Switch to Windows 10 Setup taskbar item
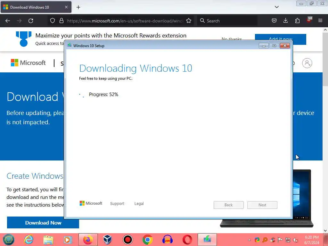Viewport: 328px width, 246px height. click(207, 240)
